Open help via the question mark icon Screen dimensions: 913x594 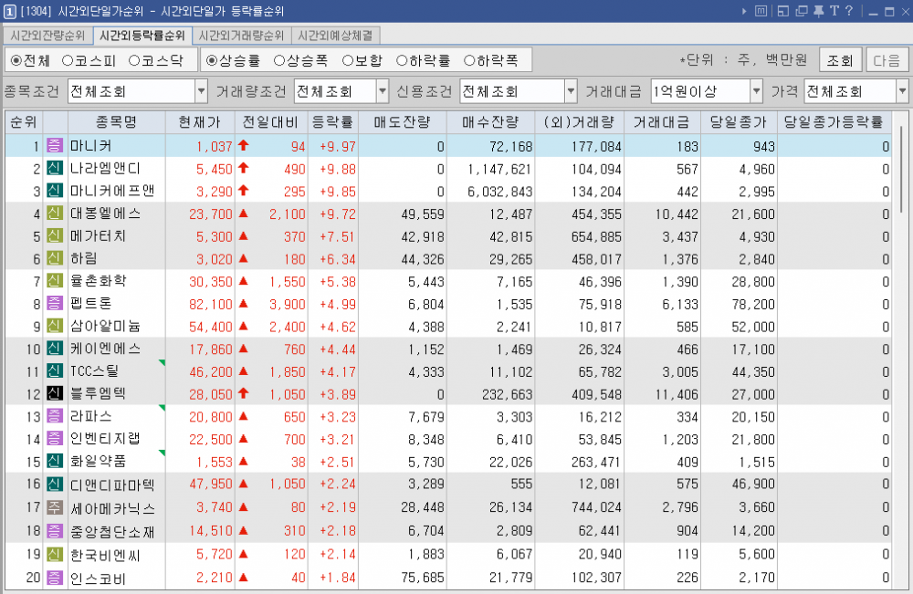tap(848, 11)
